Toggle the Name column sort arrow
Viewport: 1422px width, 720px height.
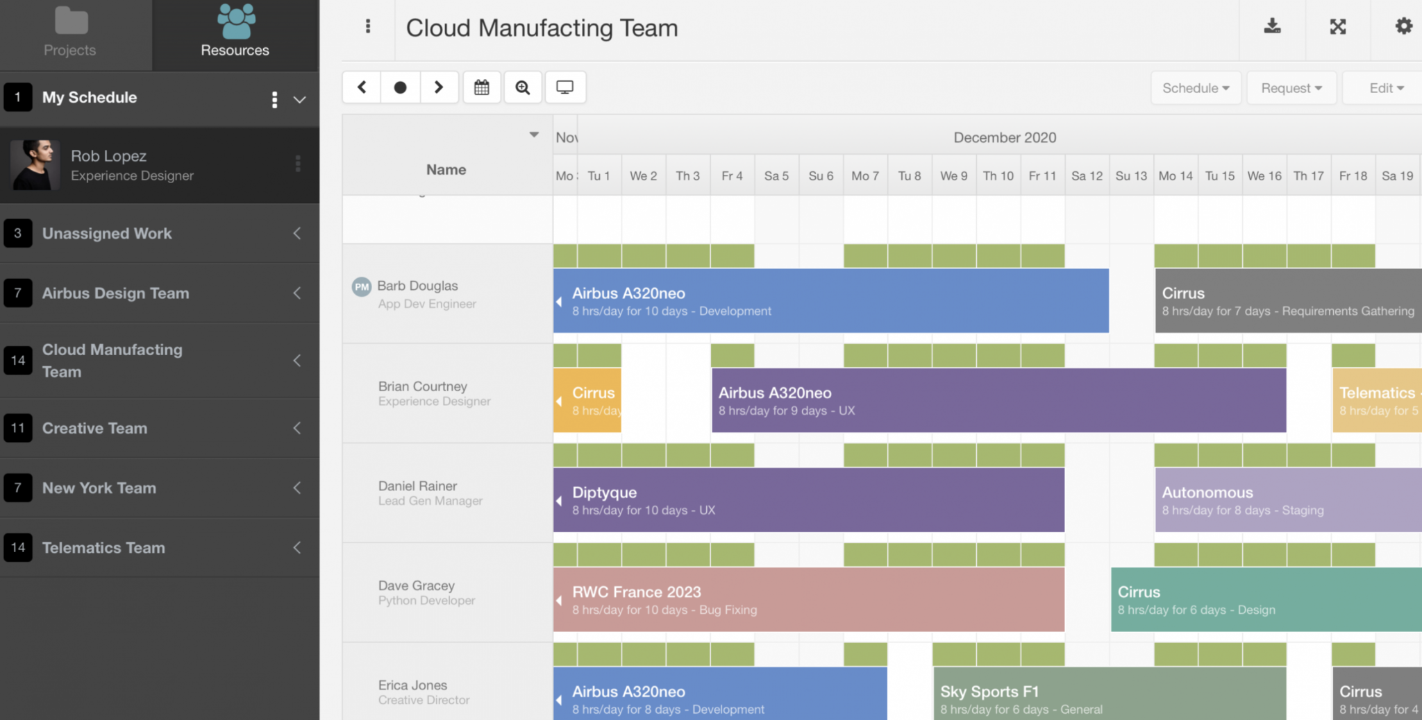(533, 134)
